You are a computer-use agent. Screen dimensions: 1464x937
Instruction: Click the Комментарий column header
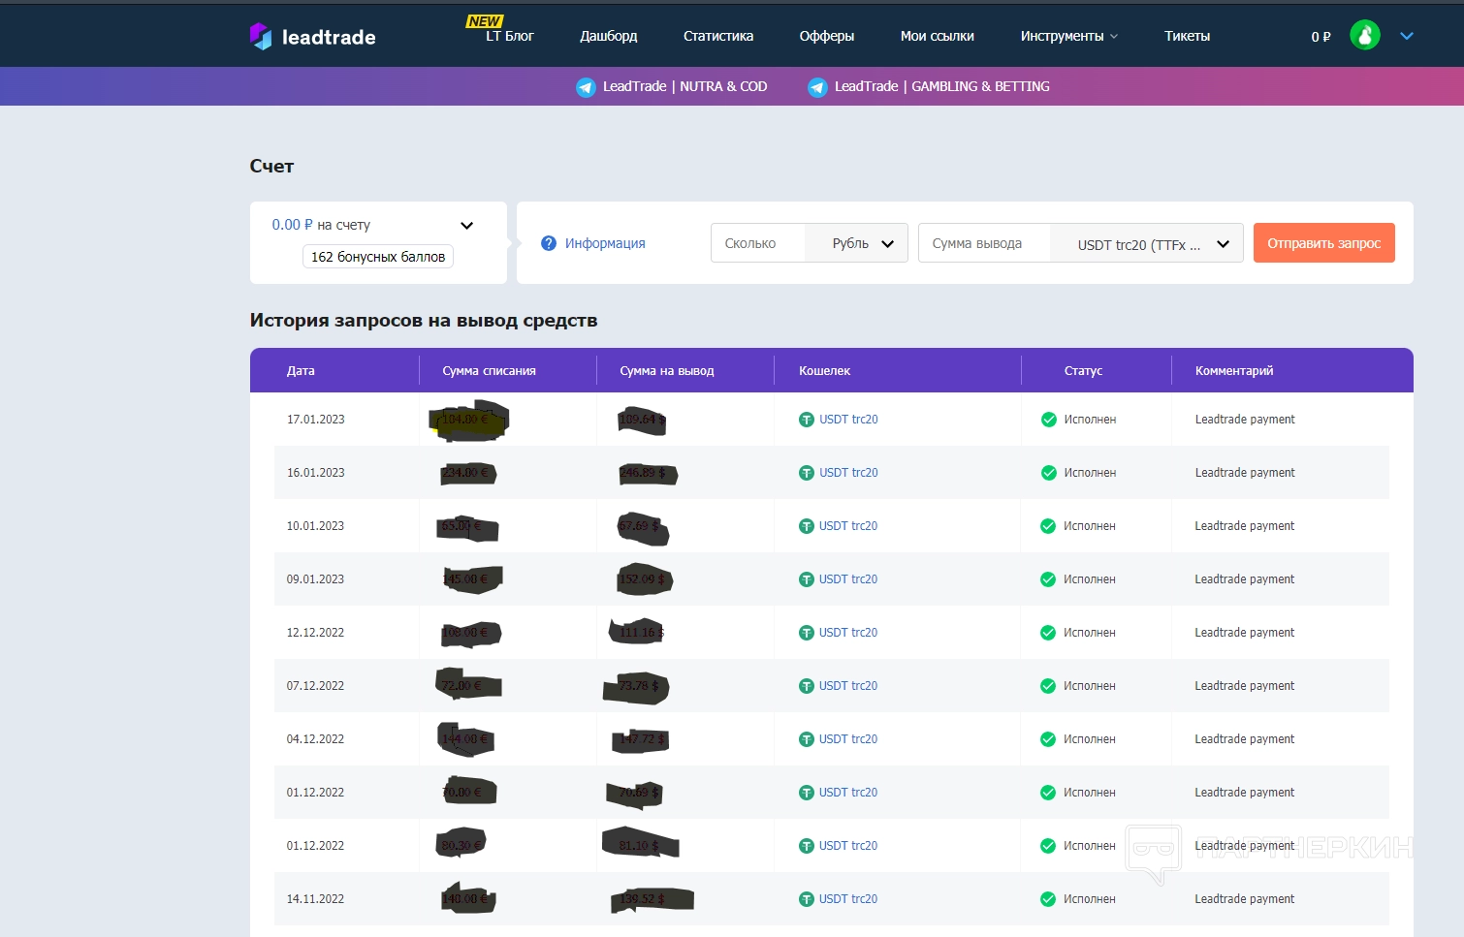[1233, 370]
